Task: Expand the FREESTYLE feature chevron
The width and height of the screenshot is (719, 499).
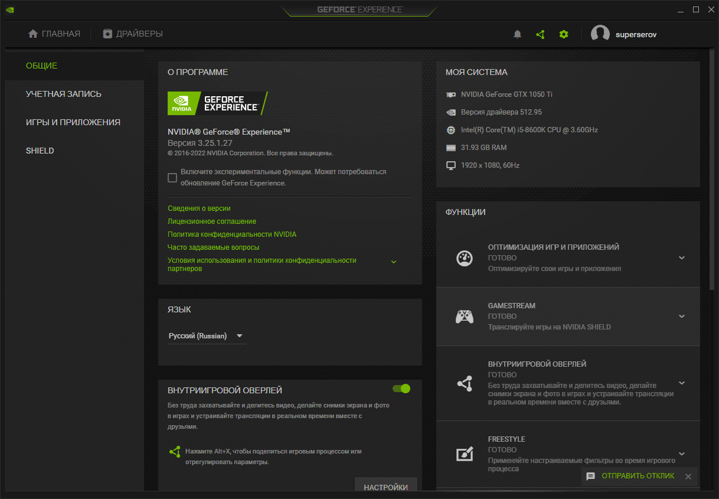Action: tap(682, 454)
